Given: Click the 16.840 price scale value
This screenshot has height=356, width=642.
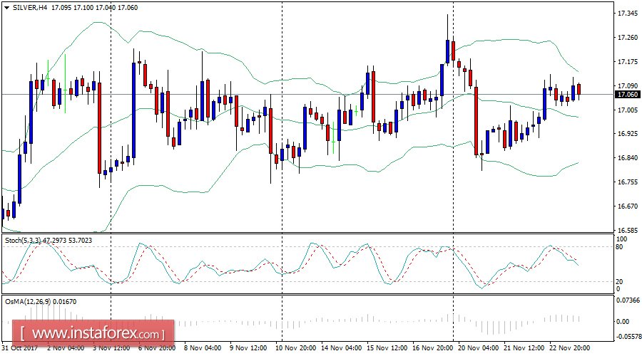Looking at the screenshot, I should coord(627,158).
